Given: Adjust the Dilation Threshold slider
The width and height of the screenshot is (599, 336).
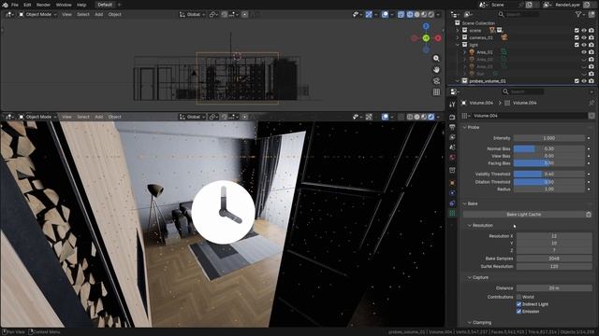Looking at the screenshot, I should [548, 182].
